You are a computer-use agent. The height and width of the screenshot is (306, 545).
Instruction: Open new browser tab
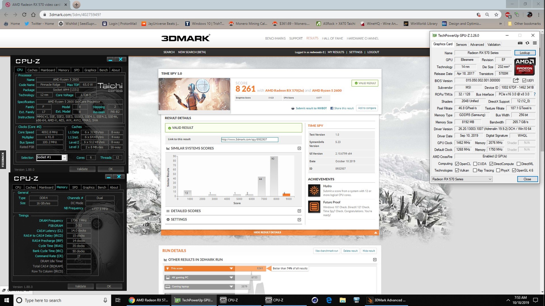coord(76,5)
